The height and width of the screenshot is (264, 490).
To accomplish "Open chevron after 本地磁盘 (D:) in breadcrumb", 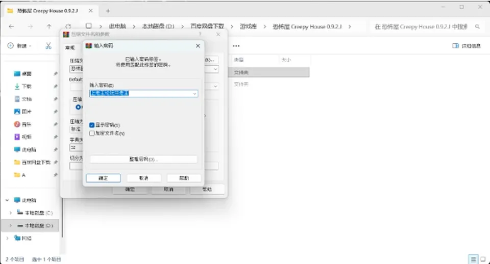I will [183, 27].
